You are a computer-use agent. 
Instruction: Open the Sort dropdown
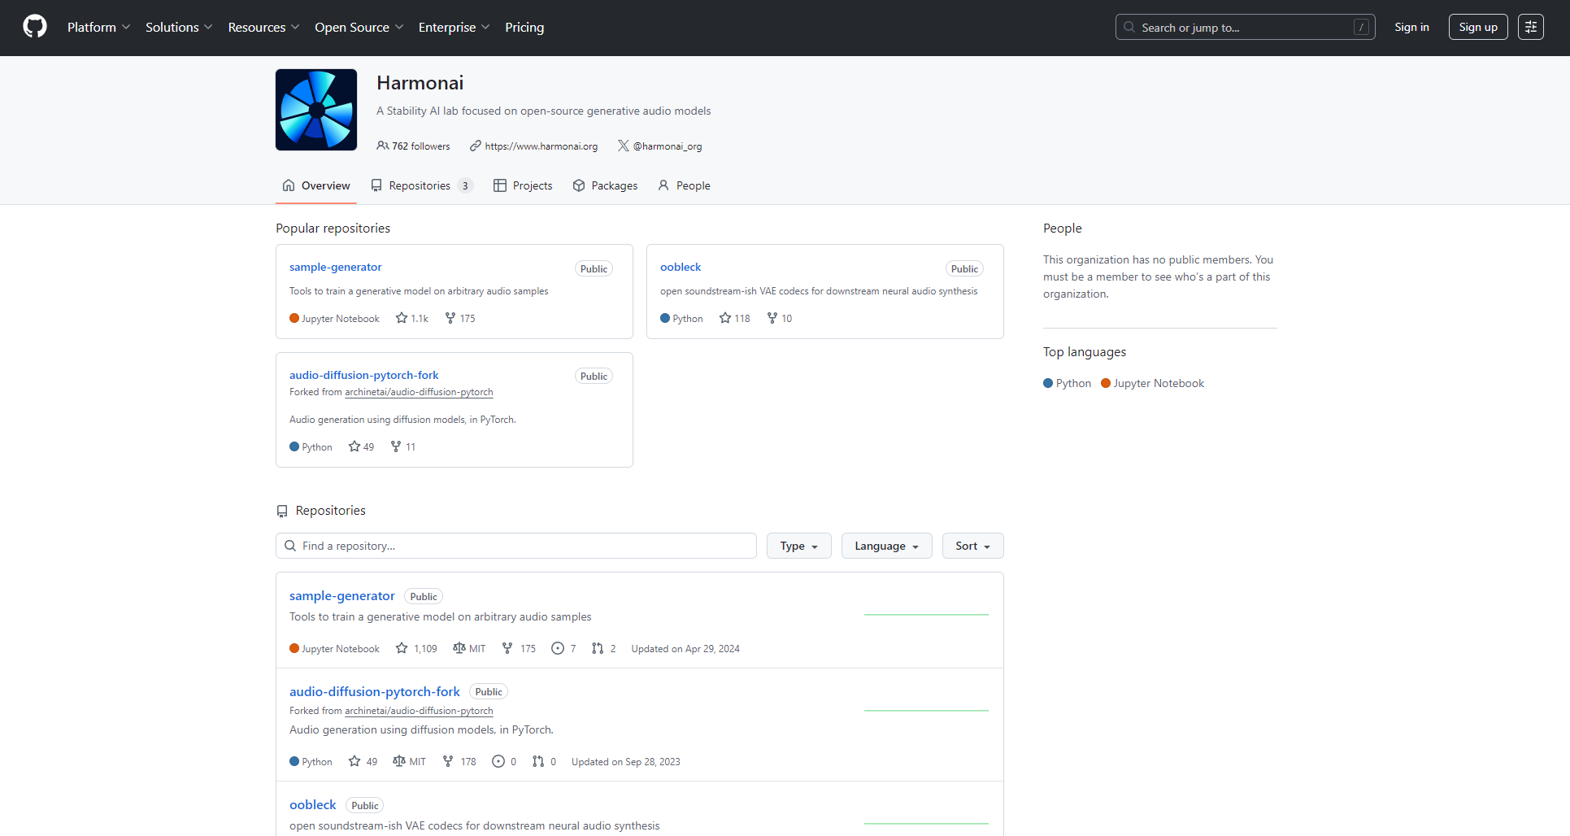click(972, 546)
